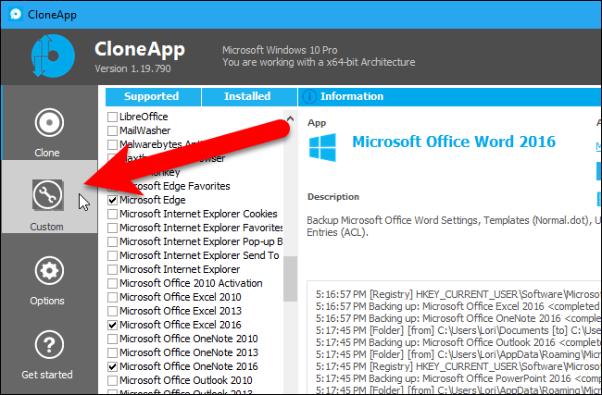Click the list scroll up arrow
This screenshot has width=602, height=395.
coord(290,118)
